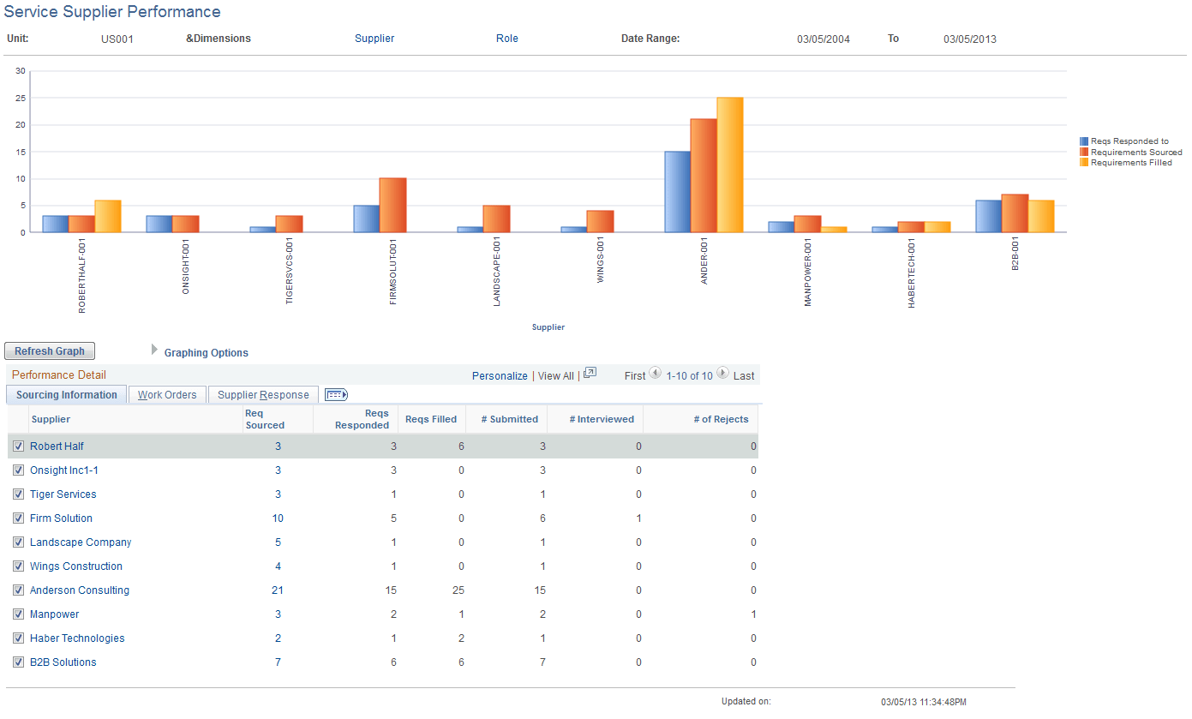The width and height of the screenshot is (1192, 719).
Task: Click the Last paging link
Action: coord(742,375)
